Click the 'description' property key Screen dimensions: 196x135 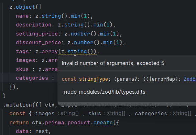tap(34, 25)
